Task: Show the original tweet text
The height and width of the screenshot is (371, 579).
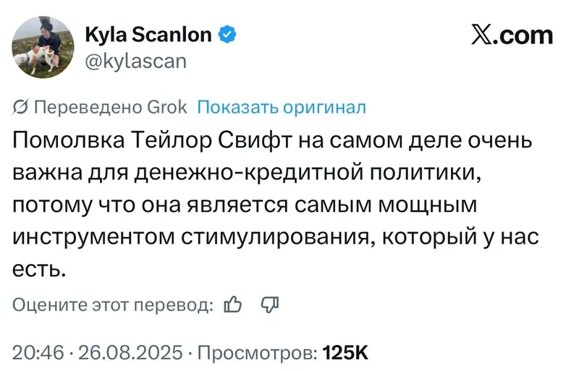Action: (282, 108)
